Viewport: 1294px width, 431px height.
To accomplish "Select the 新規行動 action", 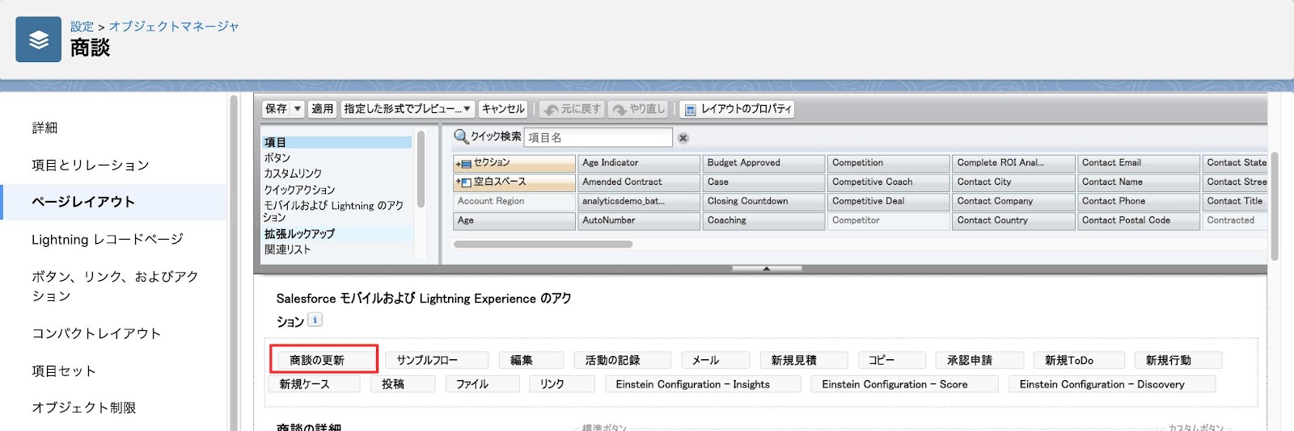I will click(x=1178, y=360).
